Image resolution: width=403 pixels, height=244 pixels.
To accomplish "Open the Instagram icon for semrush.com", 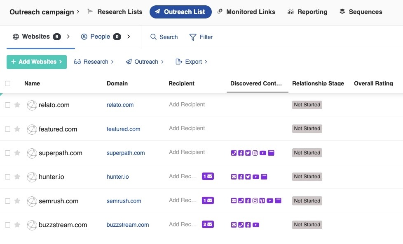I will 255,200.
